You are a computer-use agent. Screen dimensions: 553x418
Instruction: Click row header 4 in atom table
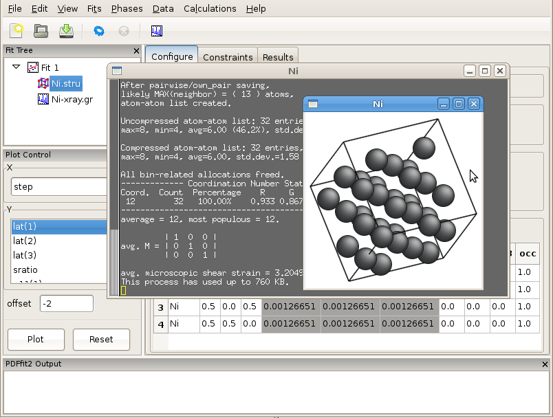point(161,324)
